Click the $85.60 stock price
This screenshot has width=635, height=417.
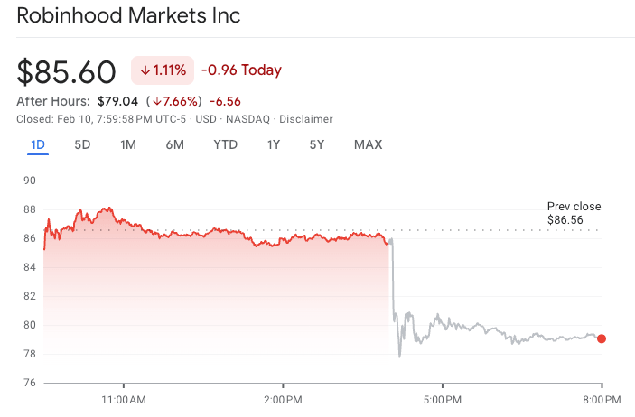(x=67, y=71)
